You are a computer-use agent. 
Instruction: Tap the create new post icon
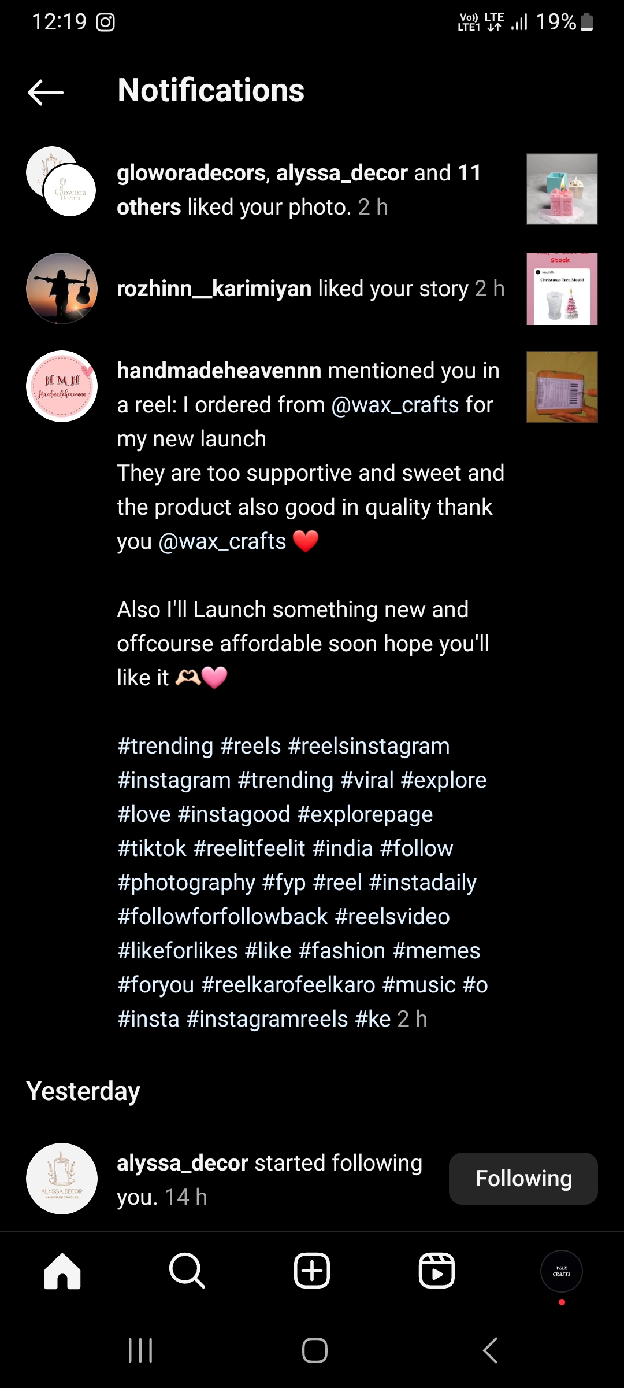[x=312, y=1271]
